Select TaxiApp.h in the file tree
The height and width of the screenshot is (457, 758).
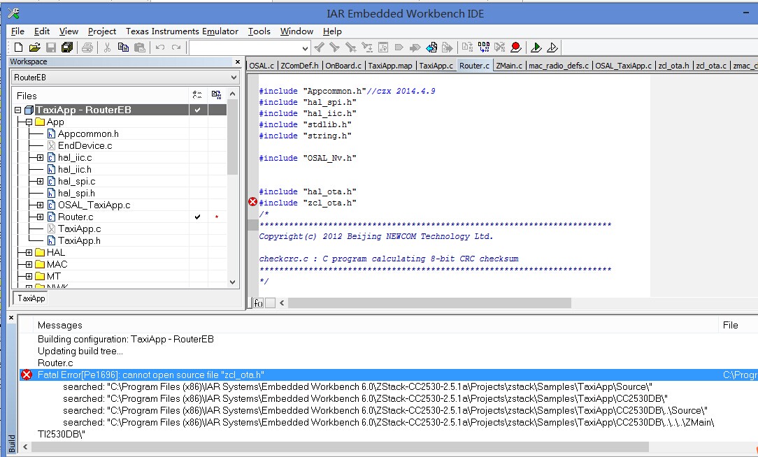pyautogui.click(x=79, y=240)
